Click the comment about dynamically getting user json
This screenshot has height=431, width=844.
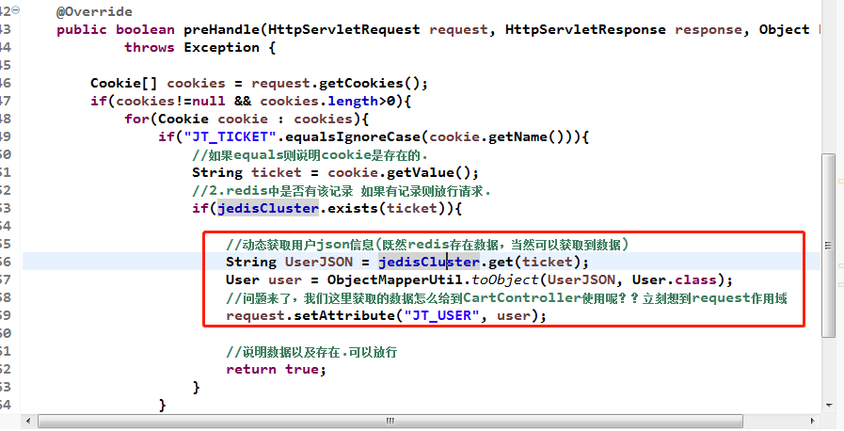(427, 245)
